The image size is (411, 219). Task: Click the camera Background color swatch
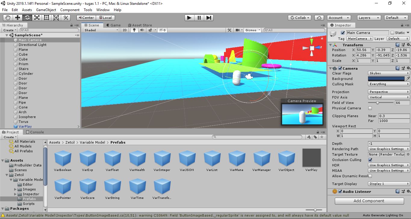[386, 78]
